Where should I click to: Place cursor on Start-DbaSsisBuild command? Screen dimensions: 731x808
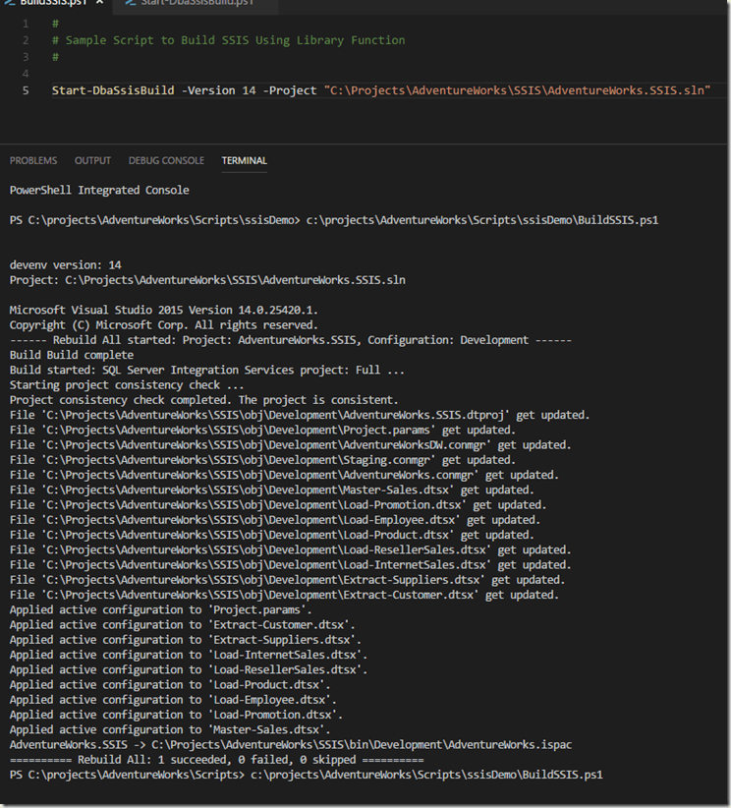[x=113, y=90]
